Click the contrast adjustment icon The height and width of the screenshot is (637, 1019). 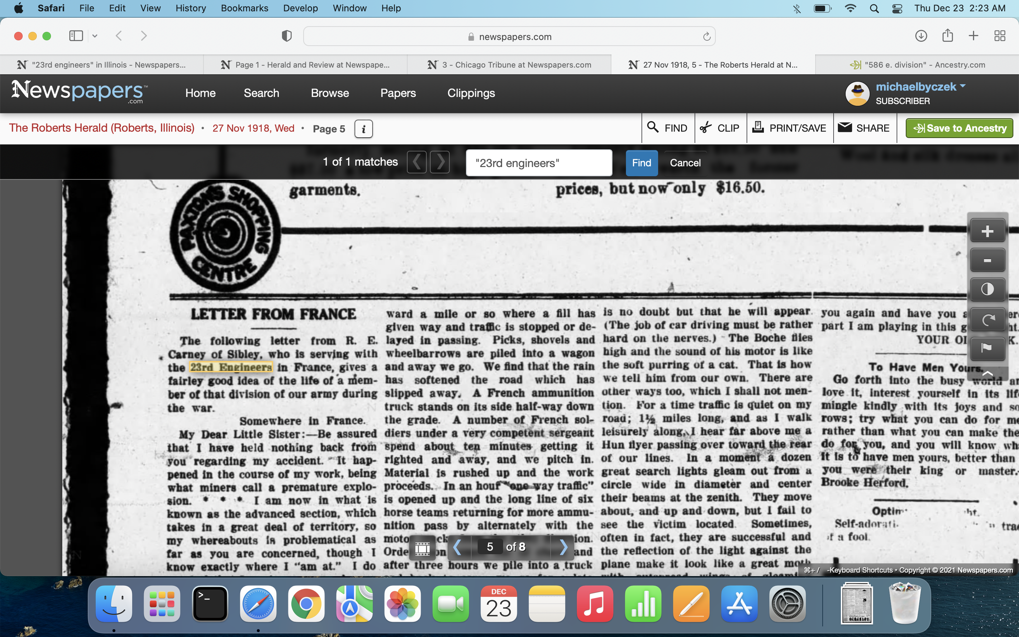(x=987, y=289)
